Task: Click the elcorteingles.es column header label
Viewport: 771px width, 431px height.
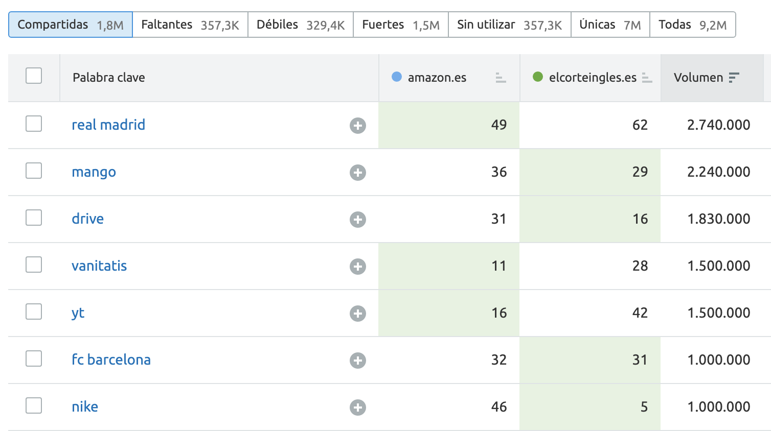Action: (x=593, y=78)
